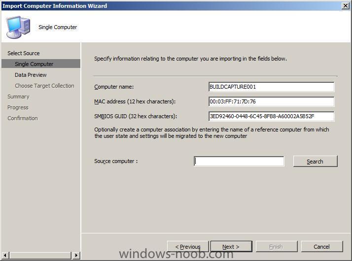Click the Source computer : label
352x261 pixels.
[x=116, y=161]
